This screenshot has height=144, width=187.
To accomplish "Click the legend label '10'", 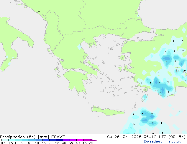I will coord(37,143).
